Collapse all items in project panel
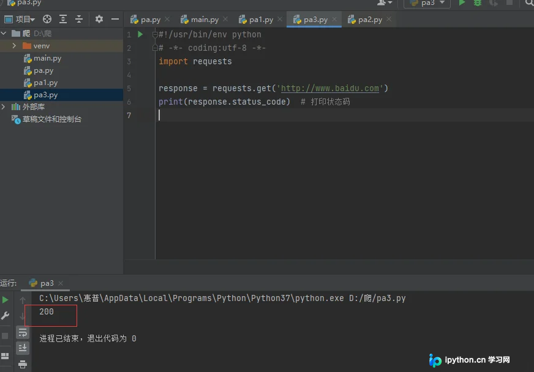534x372 pixels. 78,19
